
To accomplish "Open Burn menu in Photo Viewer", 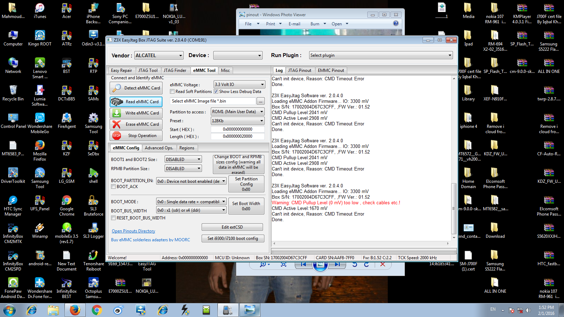I will coord(318,24).
